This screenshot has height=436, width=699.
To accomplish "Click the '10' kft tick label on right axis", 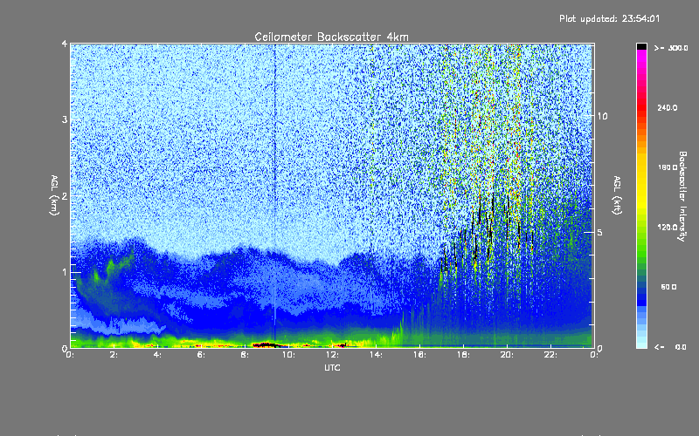I will 602,116.
